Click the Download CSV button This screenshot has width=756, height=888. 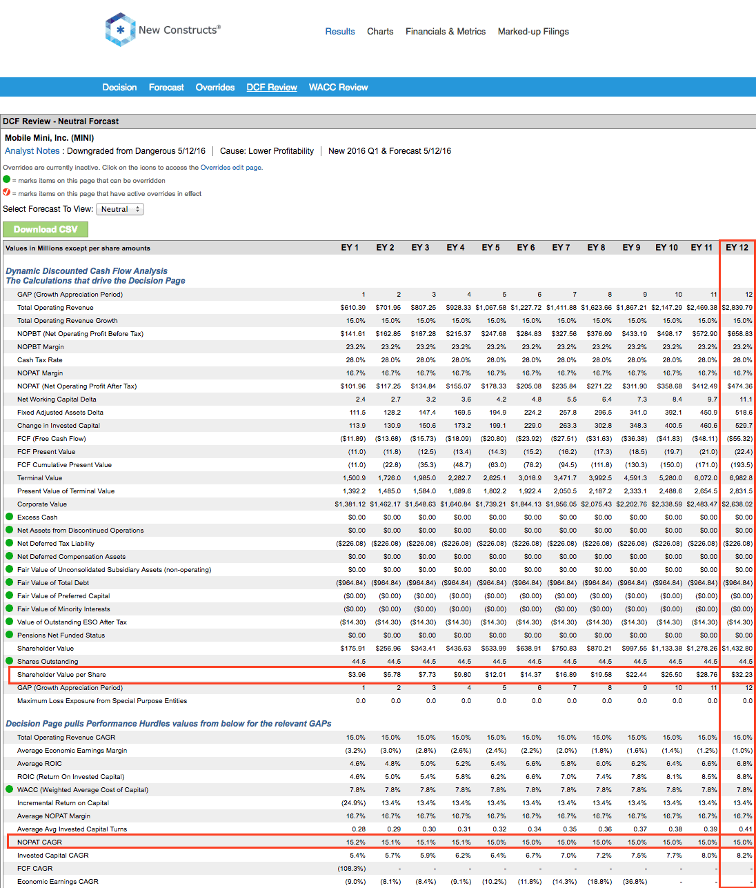(x=46, y=229)
